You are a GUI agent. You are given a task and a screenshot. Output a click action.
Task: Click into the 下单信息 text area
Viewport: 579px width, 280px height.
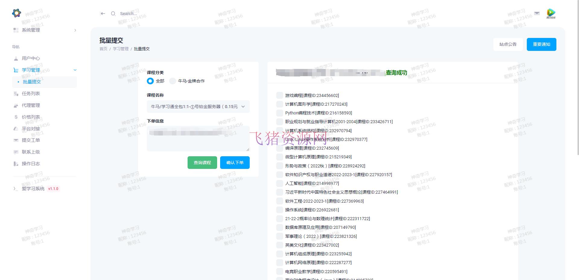(198, 138)
